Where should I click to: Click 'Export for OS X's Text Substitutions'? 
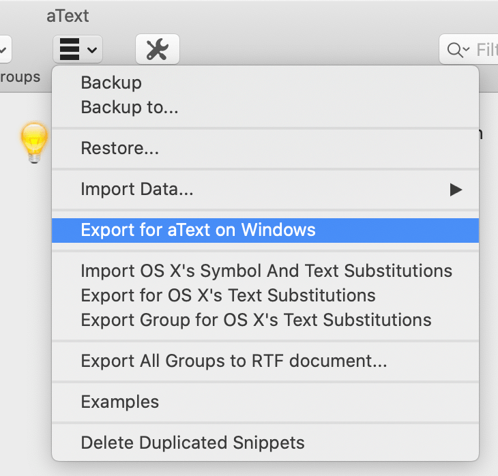pos(228,295)
